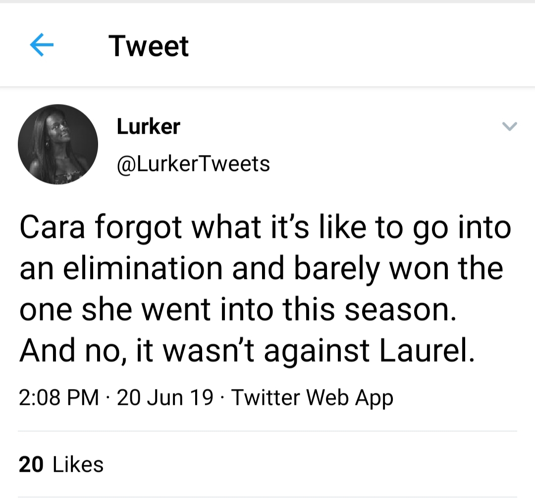Go back using the blue arrow

tap(42, 45)
